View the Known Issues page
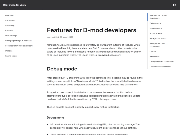The height and width of the screenshot is (135, 180). click(x=11, y=56)
